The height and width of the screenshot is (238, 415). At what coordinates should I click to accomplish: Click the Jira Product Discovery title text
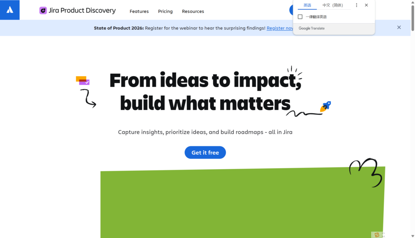point(82,11)
